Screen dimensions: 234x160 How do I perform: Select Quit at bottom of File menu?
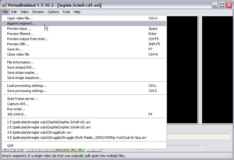[x=10, y=145]
